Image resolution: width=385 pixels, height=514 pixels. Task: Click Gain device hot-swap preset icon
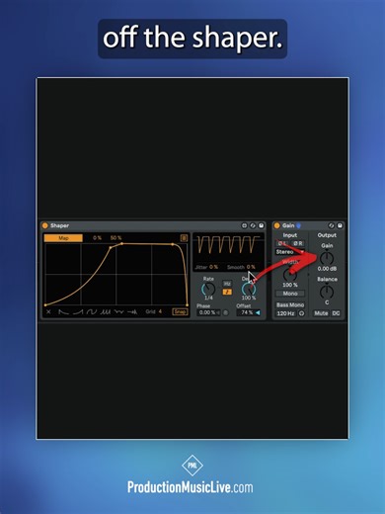click(x=332, y=225)
